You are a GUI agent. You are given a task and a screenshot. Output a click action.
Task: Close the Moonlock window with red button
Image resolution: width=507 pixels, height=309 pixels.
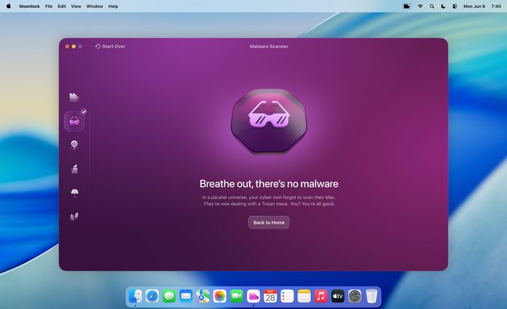[x=67, y=47]
